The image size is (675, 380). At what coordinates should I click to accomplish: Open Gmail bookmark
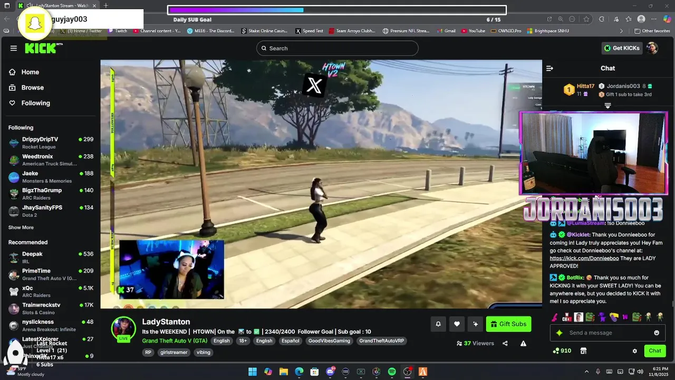coord(446,31)
